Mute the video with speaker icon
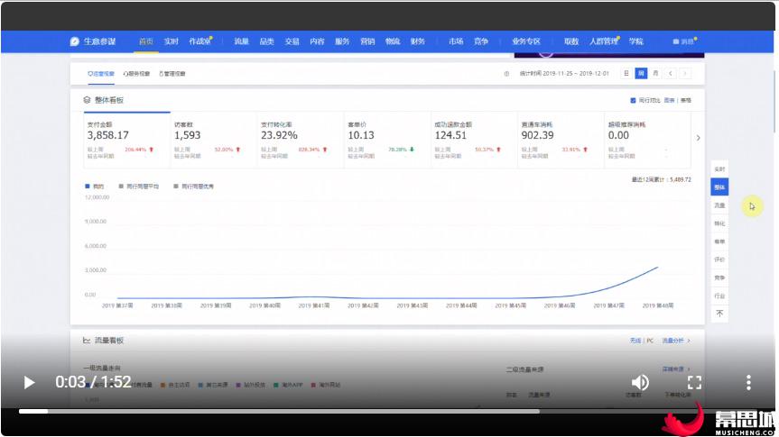 pos(640,382)
